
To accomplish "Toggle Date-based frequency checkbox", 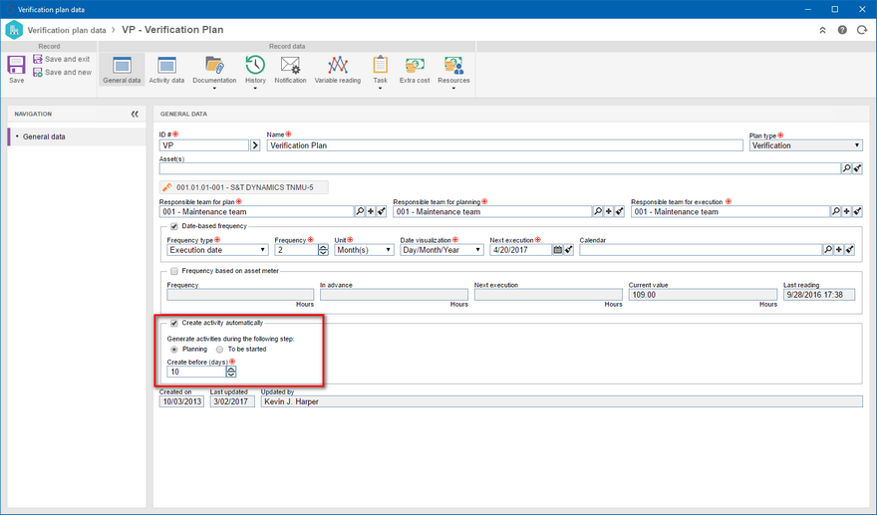I will (174, 226).
